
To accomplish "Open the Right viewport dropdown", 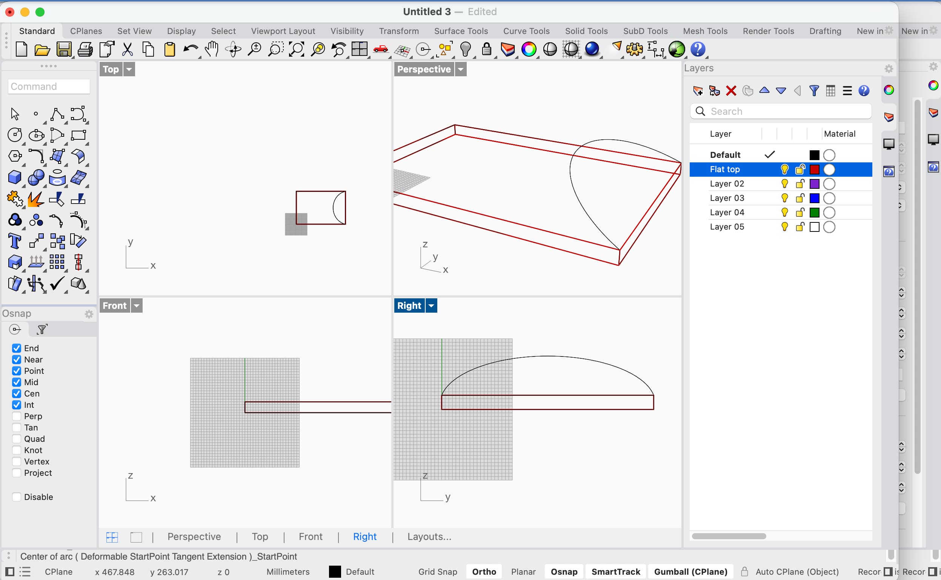I will coord(431,305).
